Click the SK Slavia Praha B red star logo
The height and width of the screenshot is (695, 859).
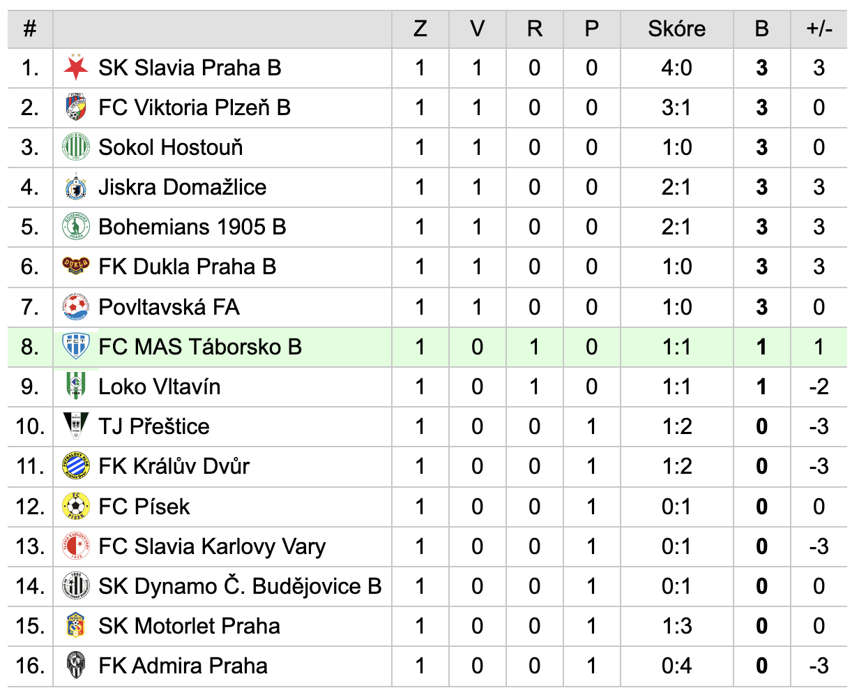[x=76, y=68]
